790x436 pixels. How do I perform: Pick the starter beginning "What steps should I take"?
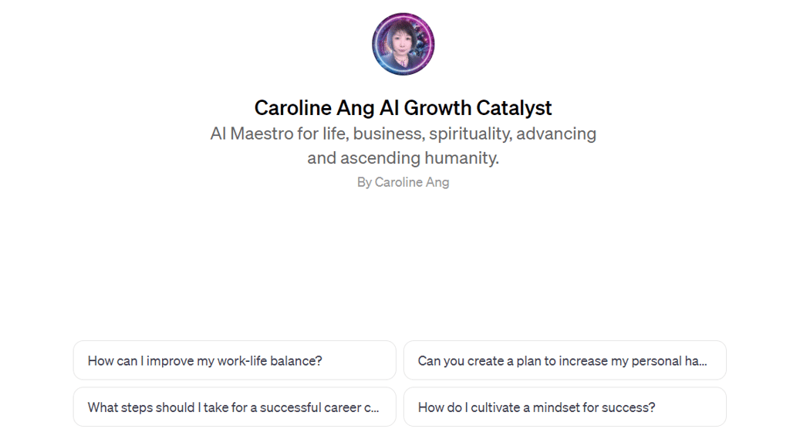pos(235,407)
